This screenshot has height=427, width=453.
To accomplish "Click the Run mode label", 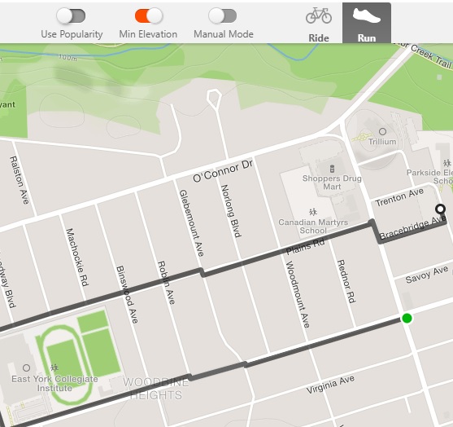I will [367, 38].
